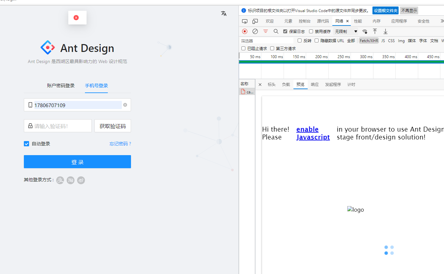Stop network recording with the red record icon

click(245, 31)
